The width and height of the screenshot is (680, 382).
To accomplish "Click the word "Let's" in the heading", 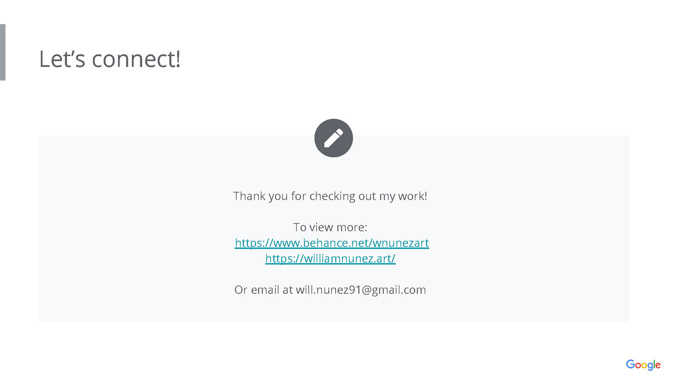I will coord(62,59).
